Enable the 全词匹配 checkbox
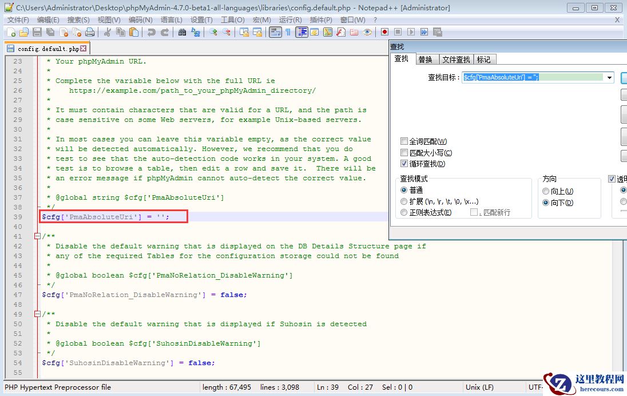627x396 pixels. pos(404,141)
